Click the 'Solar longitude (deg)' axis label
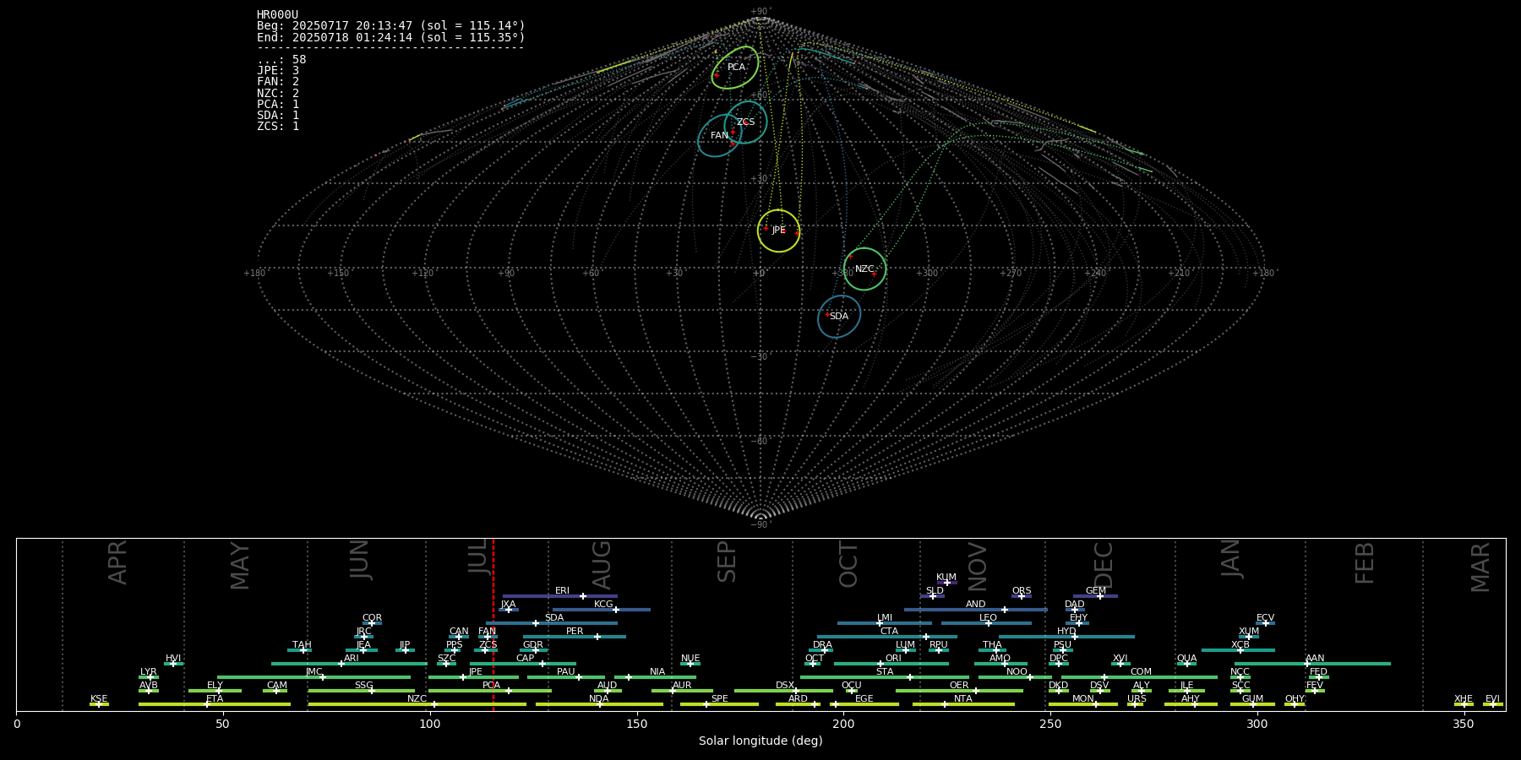This screenshot has height=760, width=1521. (760, 741)
